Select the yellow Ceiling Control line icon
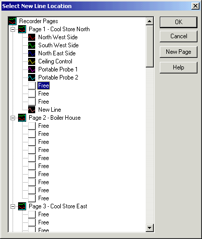The width and height of the screenshot is (202, 239). [x=32, y=61]
